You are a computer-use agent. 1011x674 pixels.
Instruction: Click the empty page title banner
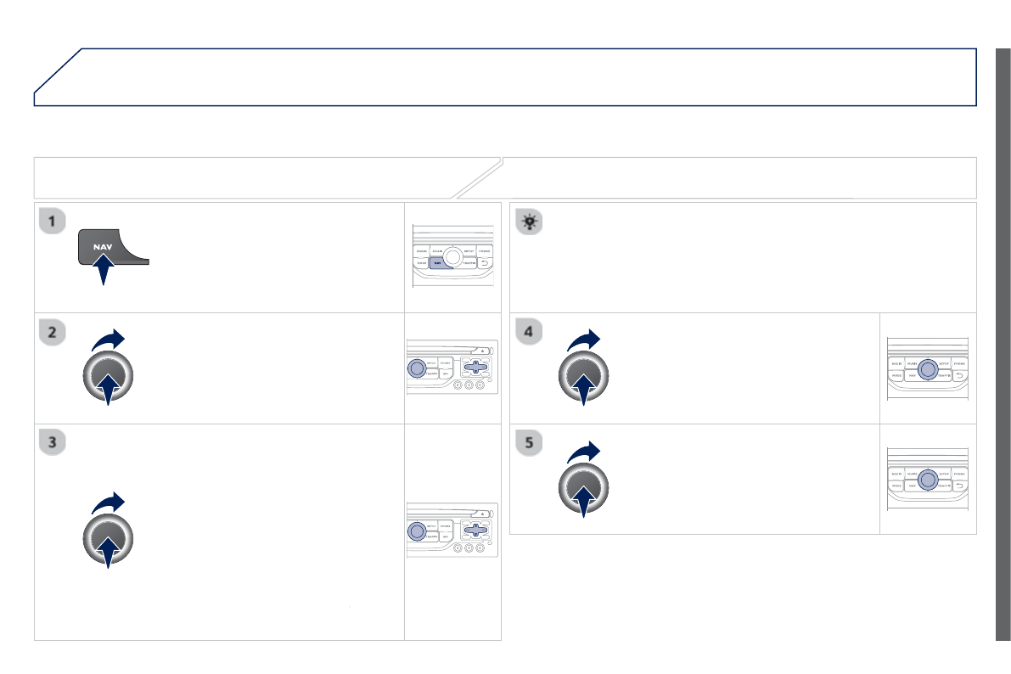point(509,76)
